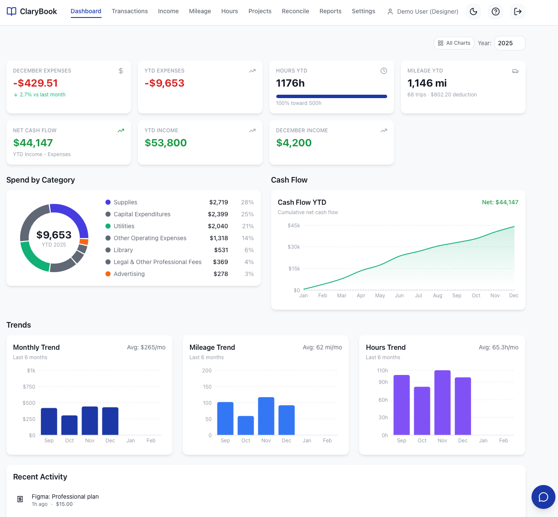Click the transaction icon beside Figma activity
The image size is (558, 517).
point(20,499)
